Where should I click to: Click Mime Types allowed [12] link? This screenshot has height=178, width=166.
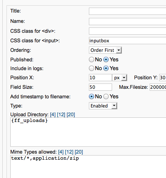point(69,152)
